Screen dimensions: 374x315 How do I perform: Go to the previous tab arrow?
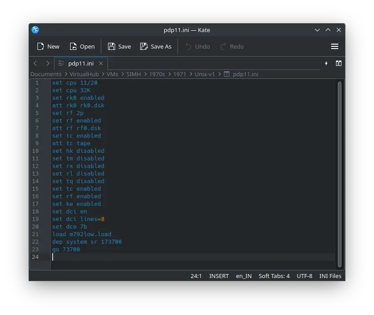(36, 63)
